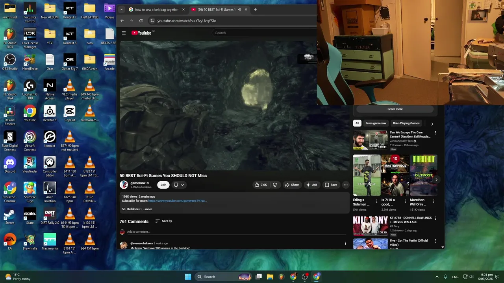The image size is (504, 283).
Task: Click the Ask button
Action: [x=311, y=185]
